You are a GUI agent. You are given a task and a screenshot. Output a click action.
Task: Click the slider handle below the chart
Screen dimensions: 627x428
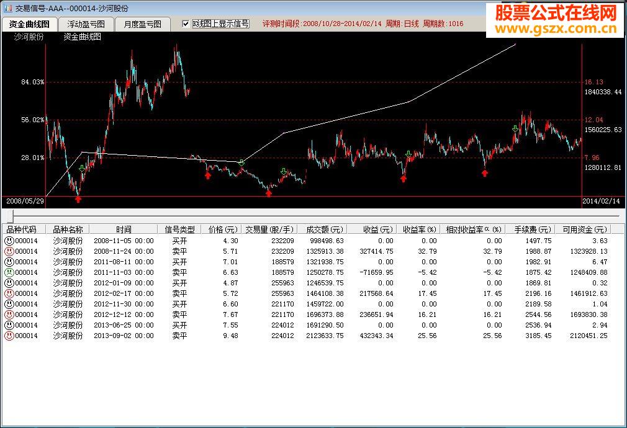[x=9, y=216]
